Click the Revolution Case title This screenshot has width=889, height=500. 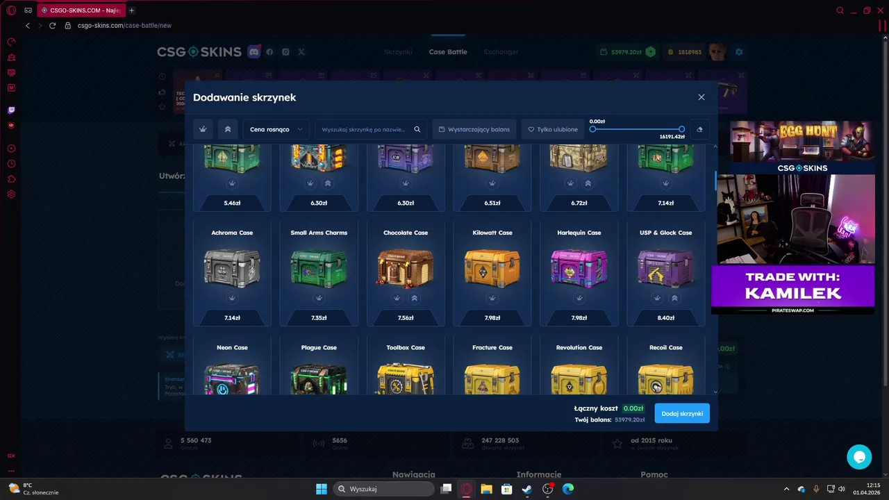[579, 347]
